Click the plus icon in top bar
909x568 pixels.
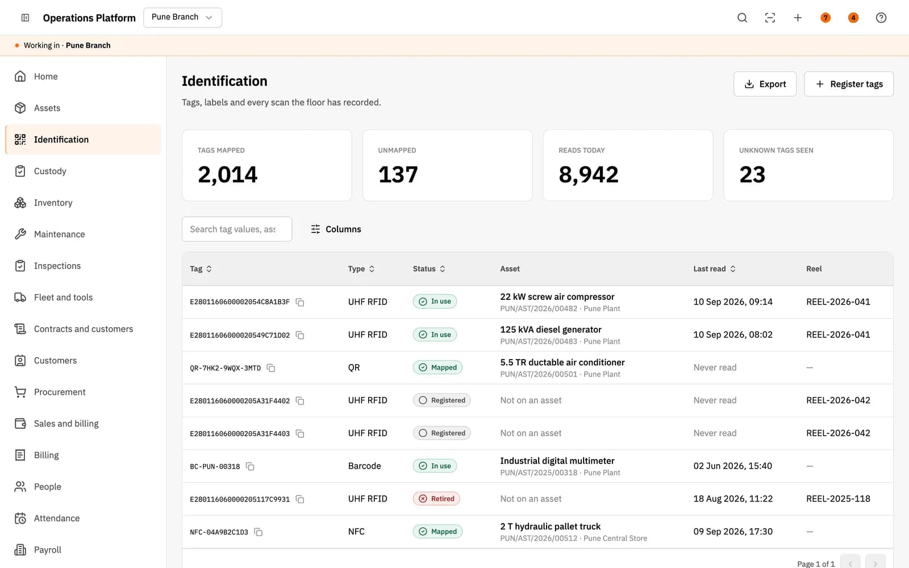click(x=798, y=18)
